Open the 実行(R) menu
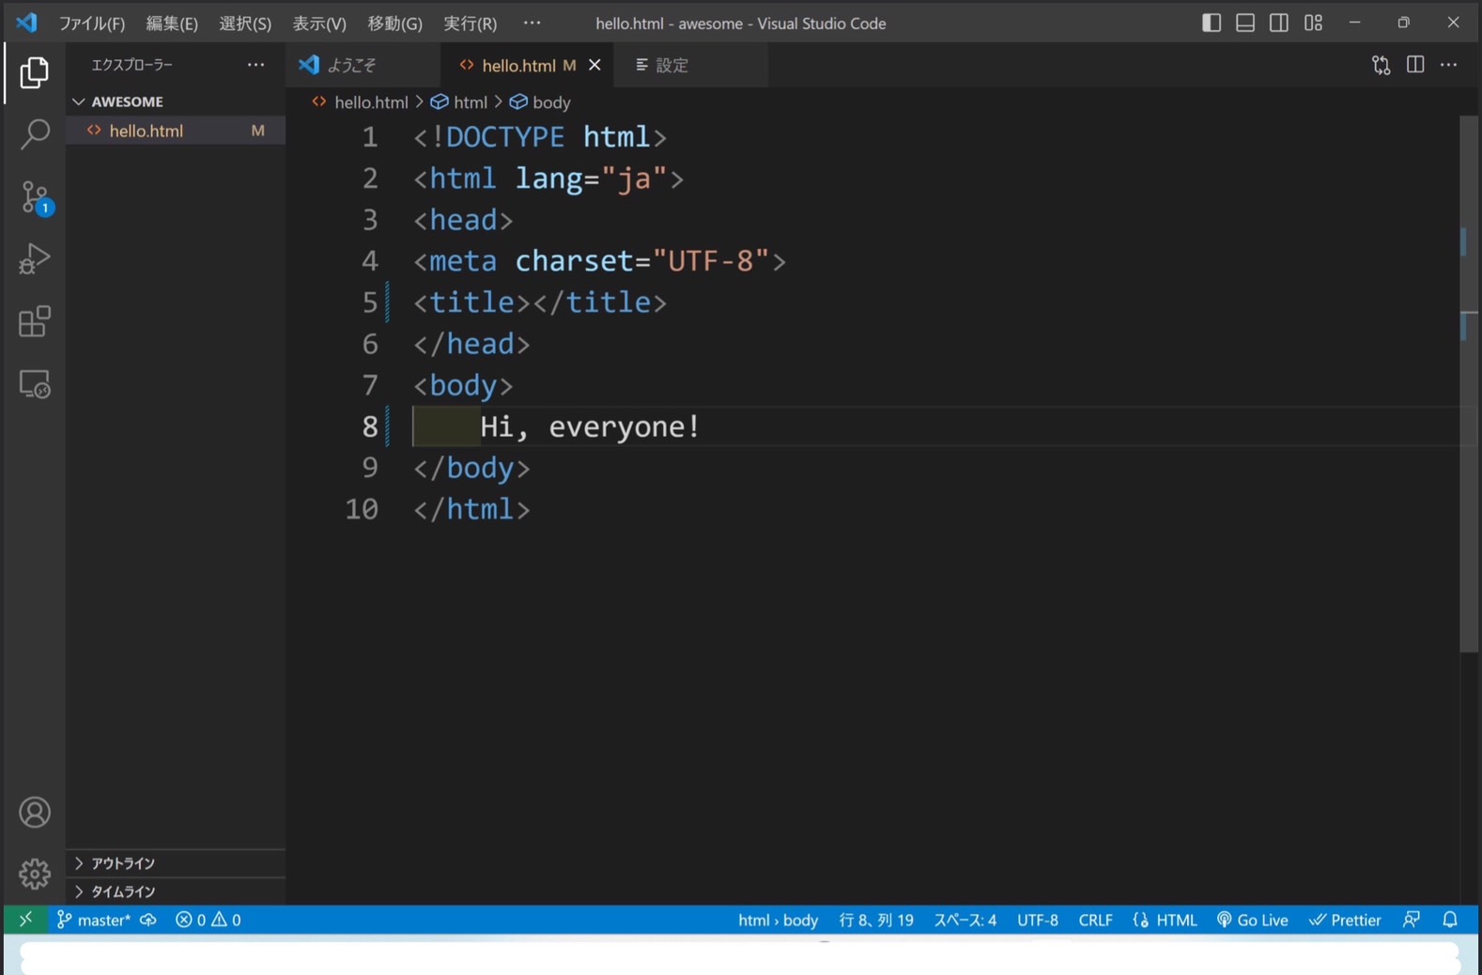Viewport: 1482px width, 975px height. (470, 23)
